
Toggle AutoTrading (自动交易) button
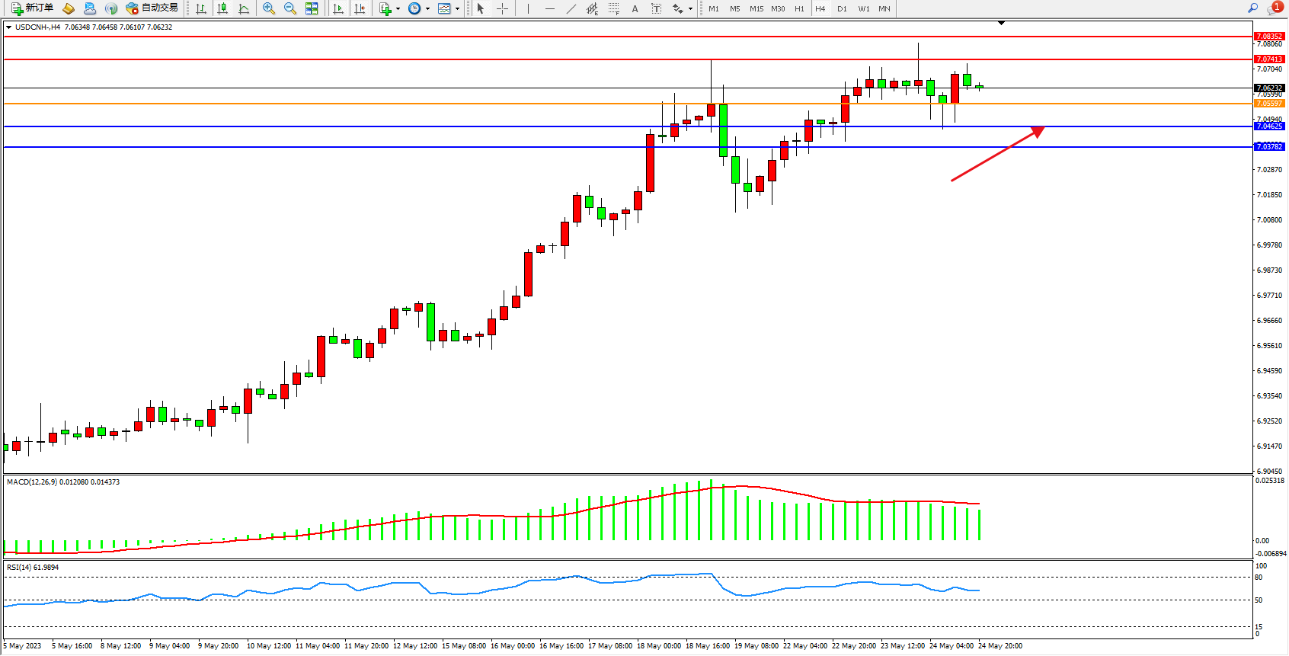(x=152, y=8)
